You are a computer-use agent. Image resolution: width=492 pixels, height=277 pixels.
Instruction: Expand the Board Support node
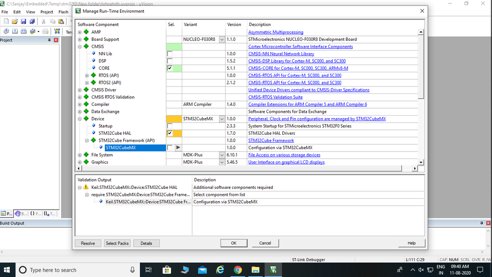[x=80, y=39]
